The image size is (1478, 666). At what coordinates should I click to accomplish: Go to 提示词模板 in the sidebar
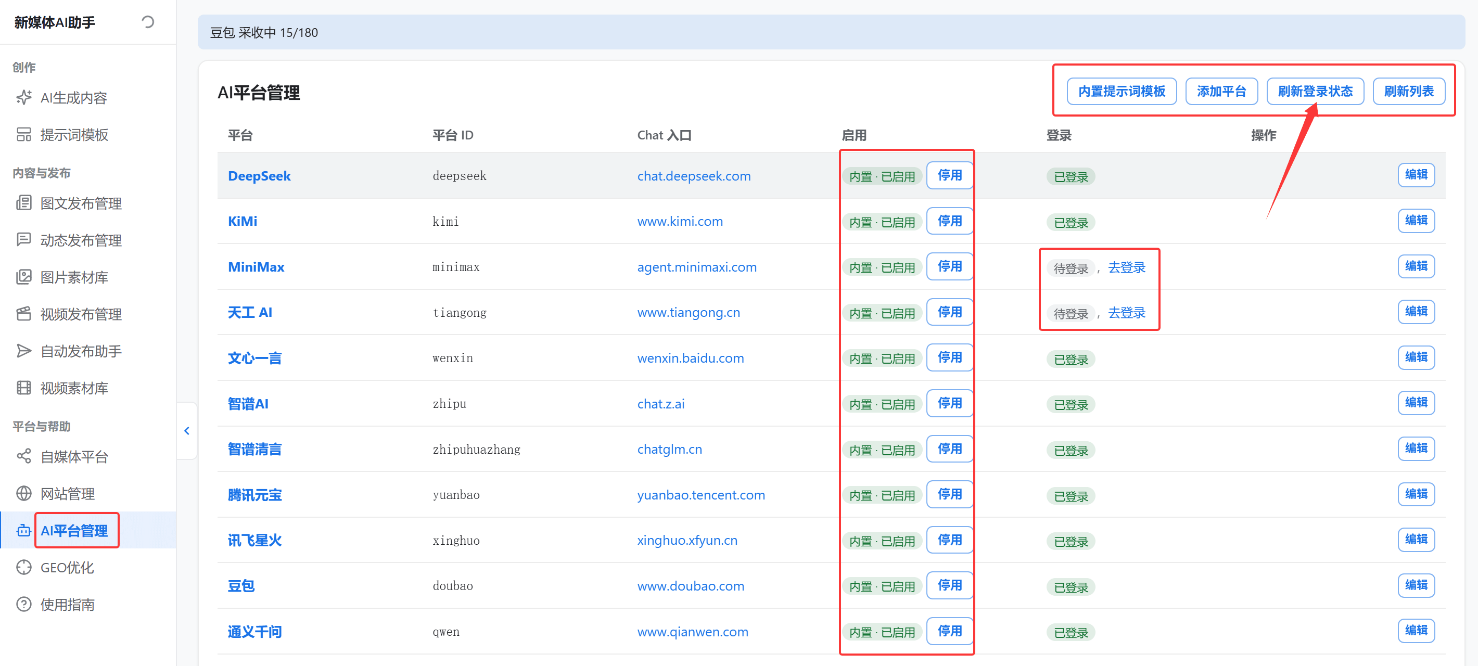click(88, 135)
